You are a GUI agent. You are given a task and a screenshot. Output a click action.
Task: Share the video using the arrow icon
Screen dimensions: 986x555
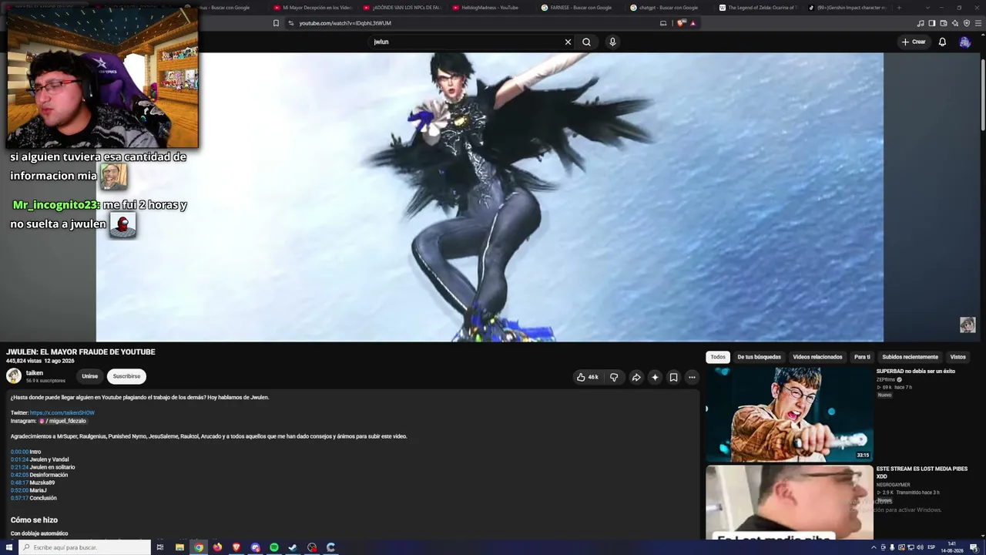[636, 377]
